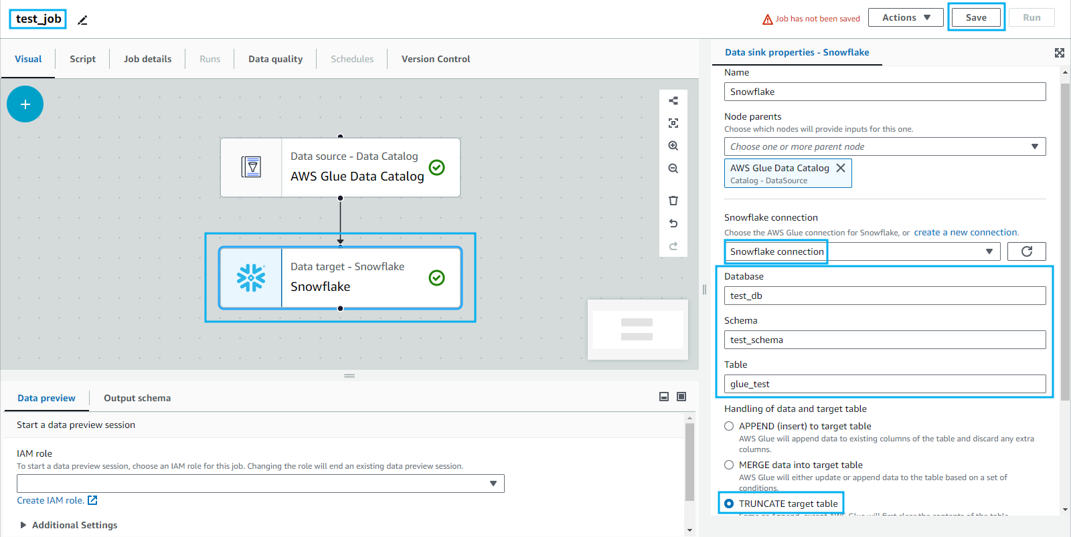Open the Snowflake connection dropdown

point(862,251)
